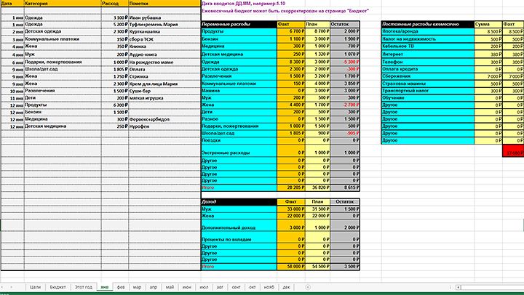
Task: Select the 'Сбережения' fixed expense cell
Action: point(428,76)
